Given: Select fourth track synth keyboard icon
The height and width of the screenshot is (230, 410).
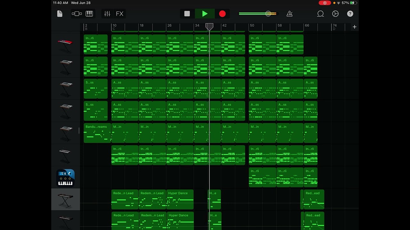Looking at the screenshot, I should pos(65,111).
